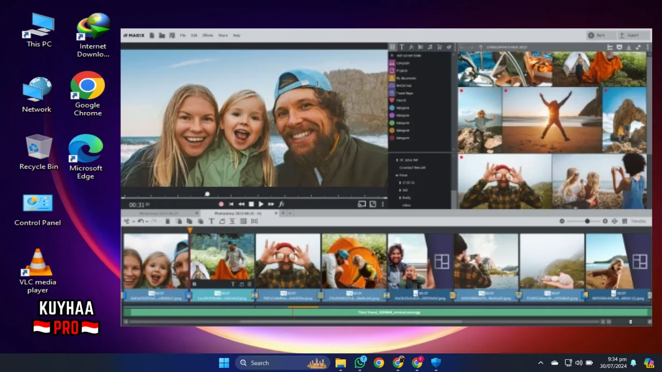
Task: Click the Title (T) tool in timeline toolbar
Action: [211, 221]
